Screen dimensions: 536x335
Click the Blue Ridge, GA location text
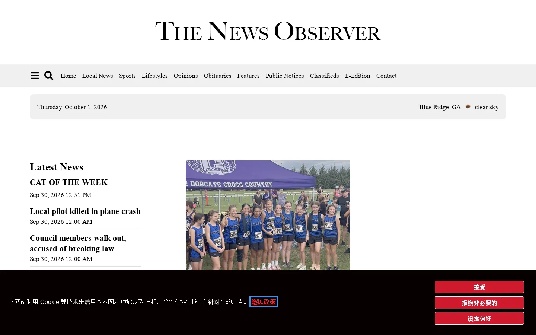440,107
